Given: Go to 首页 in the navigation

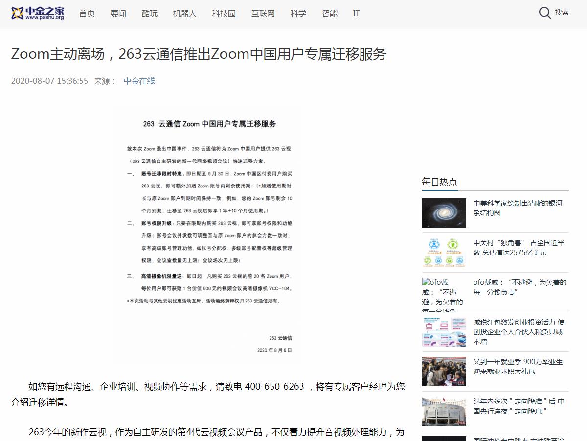Looking at the screenshot, I should tap(87, 14).
